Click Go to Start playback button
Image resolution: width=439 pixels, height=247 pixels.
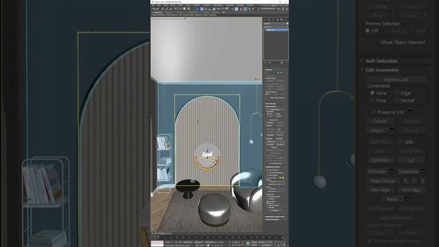(x=230, y=242)
